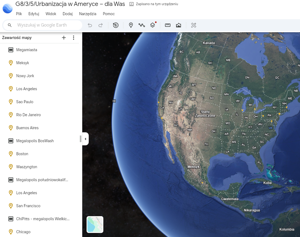Select the ruler measure tool
This screenshot has width=300, height=237.
(x=168, y=25)
